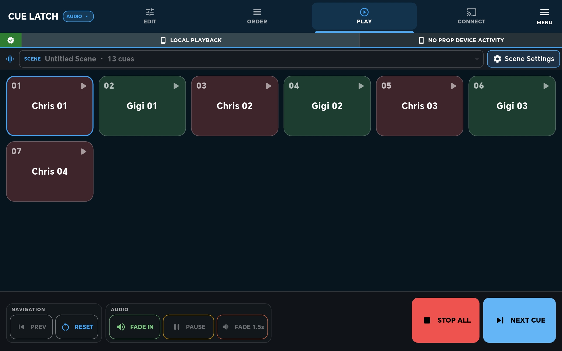Select the Gigi 01 cue label
The image size is (562, 351).
click(142, 106)
